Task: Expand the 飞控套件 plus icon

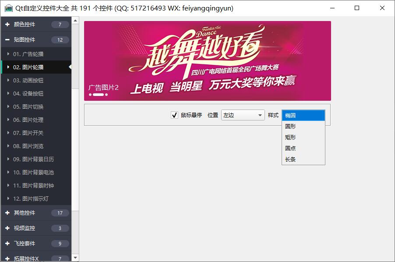Action: pyautogui.click(x=7, y=244)
